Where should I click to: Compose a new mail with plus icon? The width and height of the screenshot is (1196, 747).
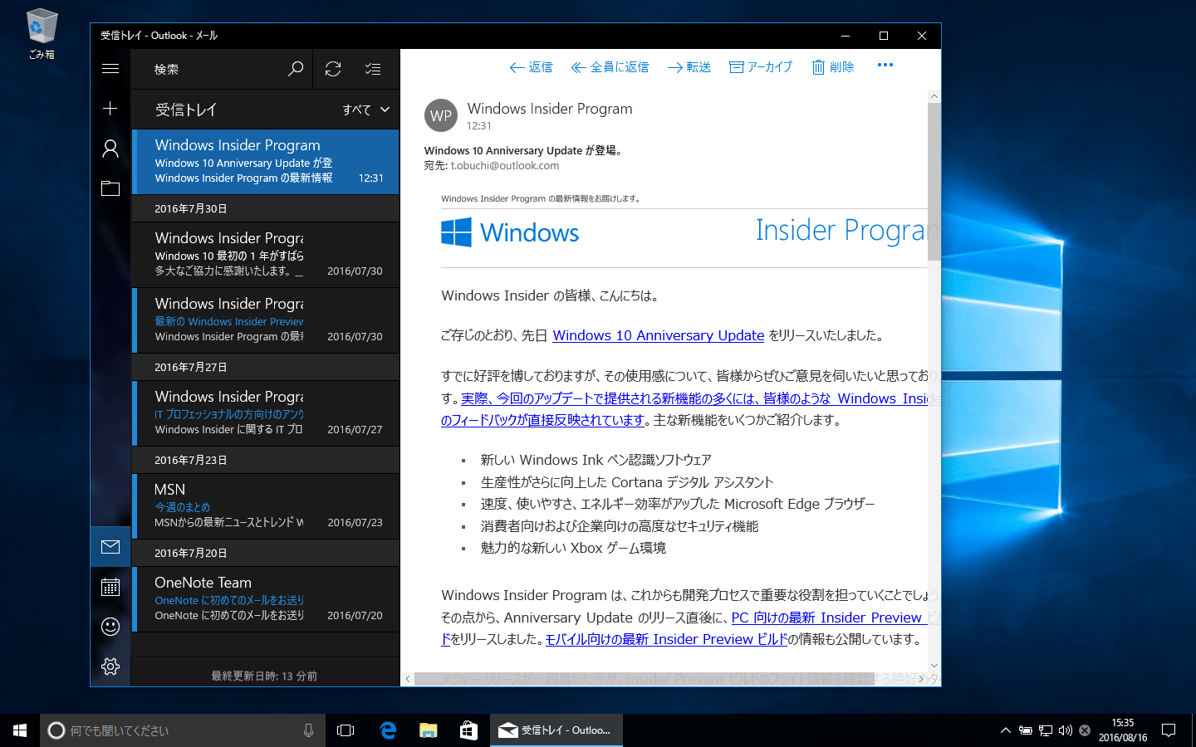[110, 109]
